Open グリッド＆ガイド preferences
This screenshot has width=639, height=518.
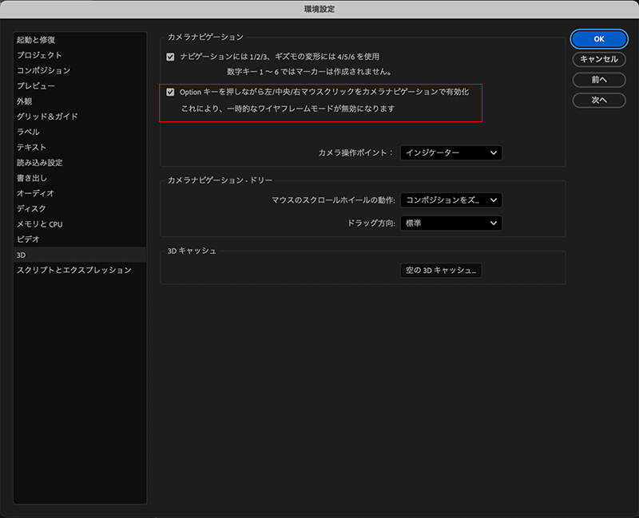[x=47, y=117]
